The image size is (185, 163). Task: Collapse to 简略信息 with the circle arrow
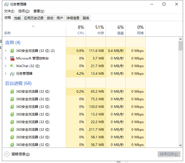7,154
